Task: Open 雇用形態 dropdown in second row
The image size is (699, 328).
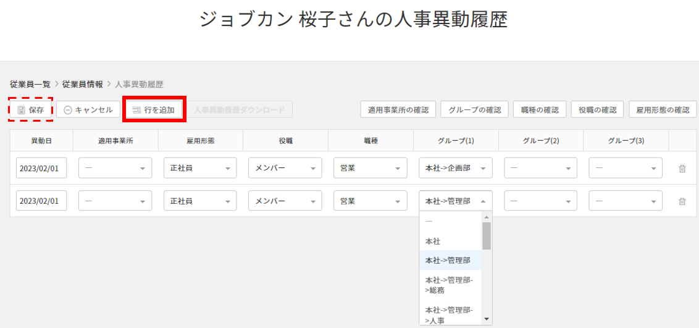Action: pos(201,201)
